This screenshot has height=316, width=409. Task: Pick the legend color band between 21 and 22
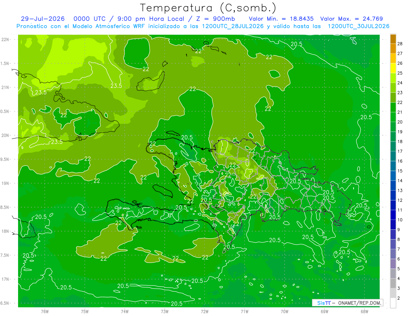(393, 107)
